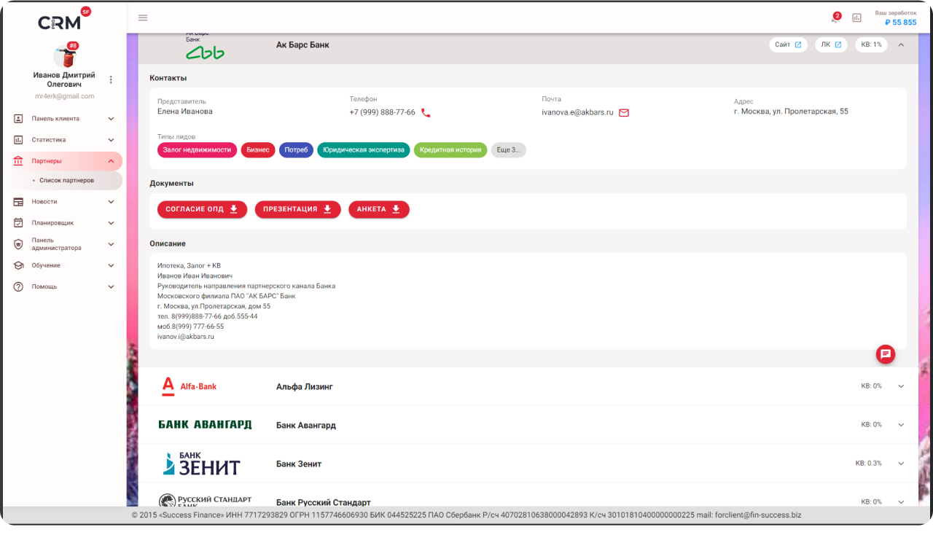This screenshot has height=543, width=933.
Task: Click the Банк Авангард logo
Action: click(x=205, y=425)
